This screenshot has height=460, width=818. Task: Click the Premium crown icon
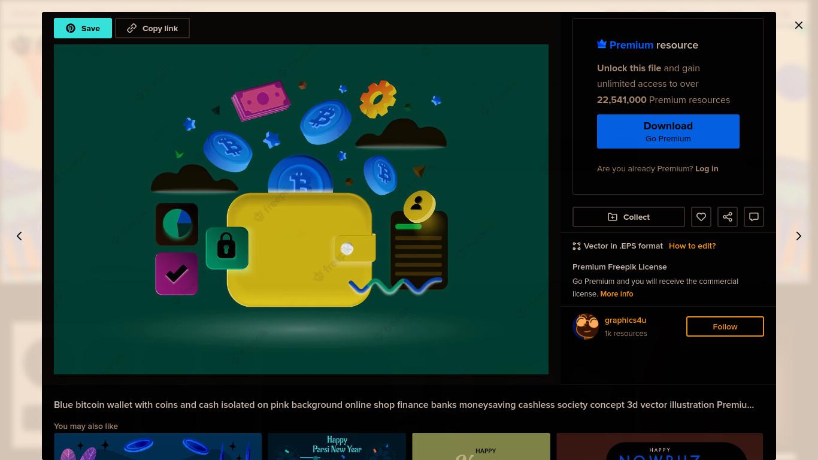pyautogui.click(x=602, y=44)
